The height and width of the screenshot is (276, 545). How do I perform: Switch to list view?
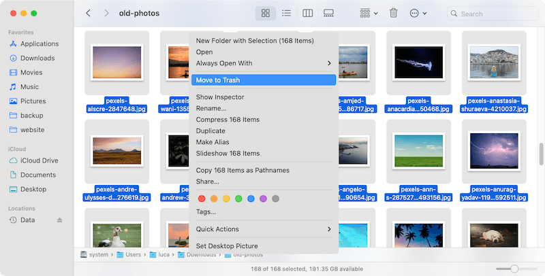point(286,13)
